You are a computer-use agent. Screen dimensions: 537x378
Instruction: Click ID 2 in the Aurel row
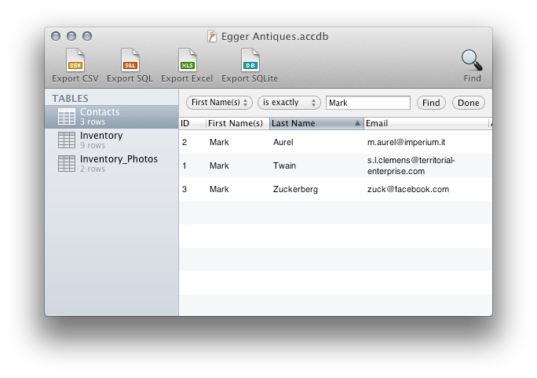coord(184,142)
